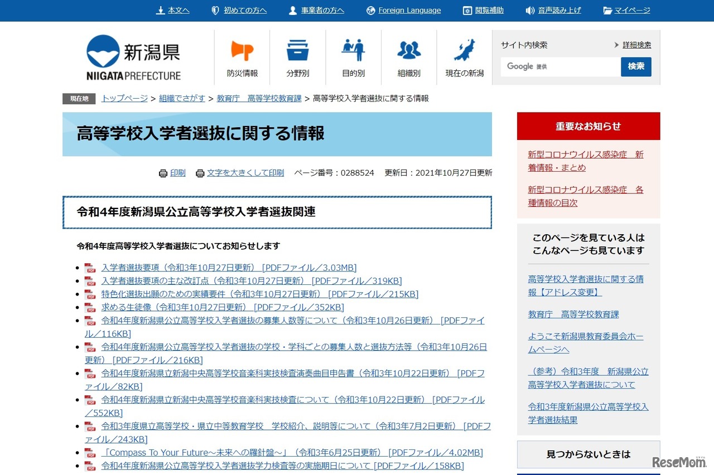Image resolution: width=714 pixels, height=475 pixels.
Task: Click the 文字を大きくして印刷 print icon
Action: 200,173
